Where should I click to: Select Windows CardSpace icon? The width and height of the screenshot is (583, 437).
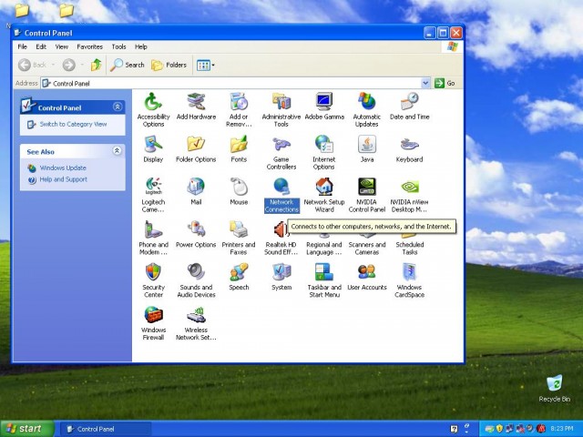click(409, 272)
